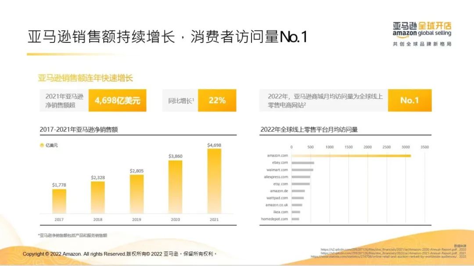Click the axis value 2500
The height and width of the screenshot is (266, 474).
(387, 147)
